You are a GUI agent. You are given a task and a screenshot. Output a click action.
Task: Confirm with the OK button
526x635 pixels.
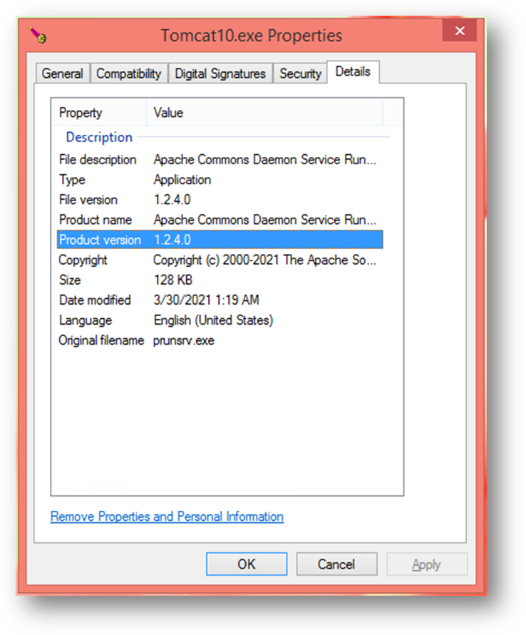tap(247, 564)
